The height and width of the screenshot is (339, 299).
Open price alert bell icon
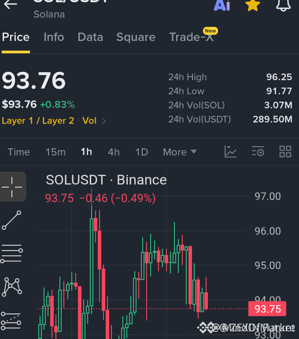click(284, 5)
